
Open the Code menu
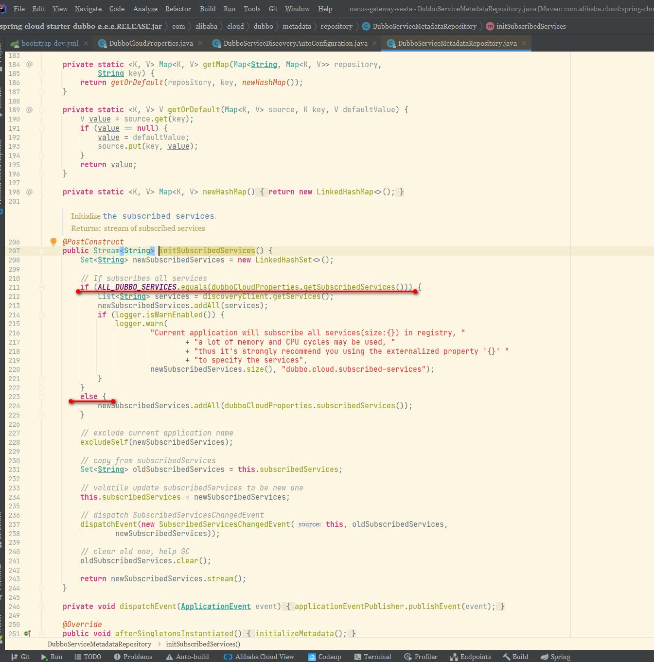click(117, 9)
